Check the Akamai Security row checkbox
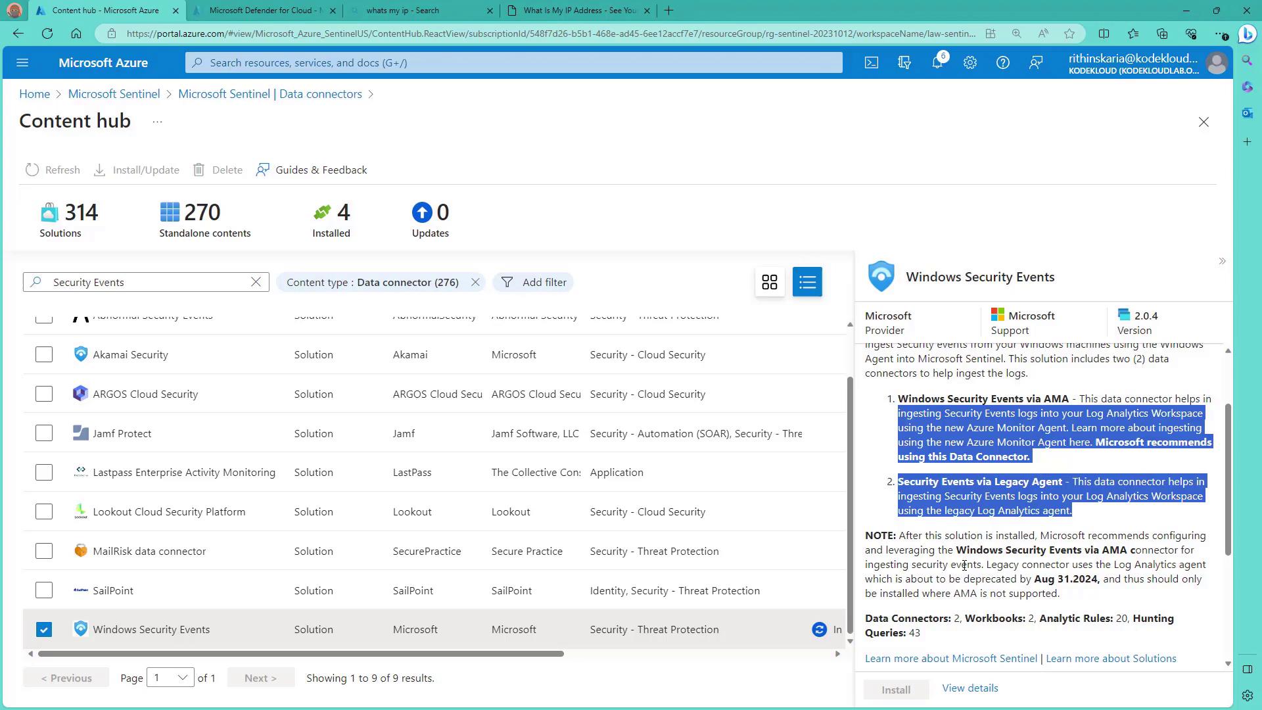This screenshot has width=1262, height=710. (44, 354)
